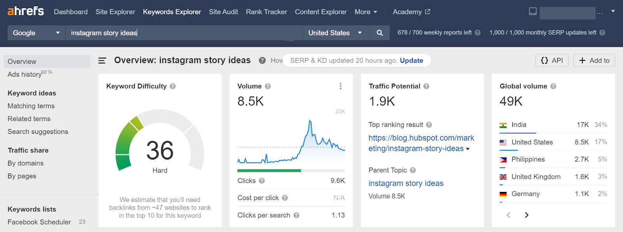Click the Update SERP link
This screenshot has width=623, height=232.
click(411, 60)
